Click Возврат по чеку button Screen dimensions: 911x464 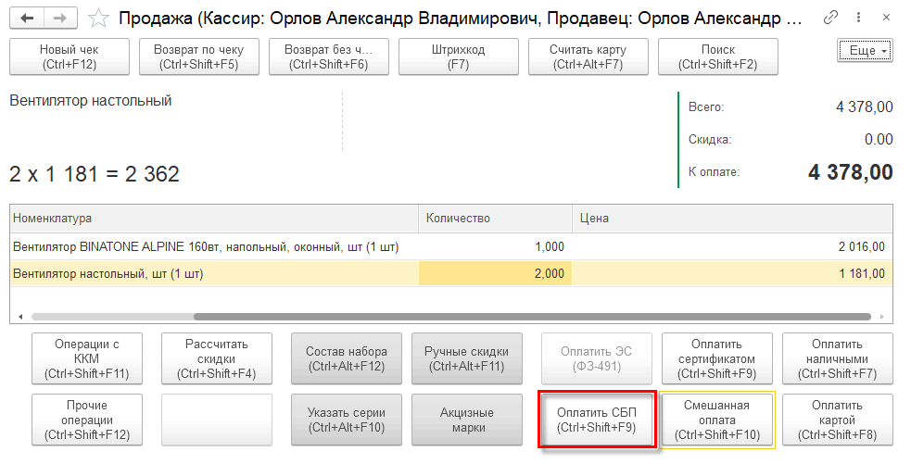[x=198, y=56]
